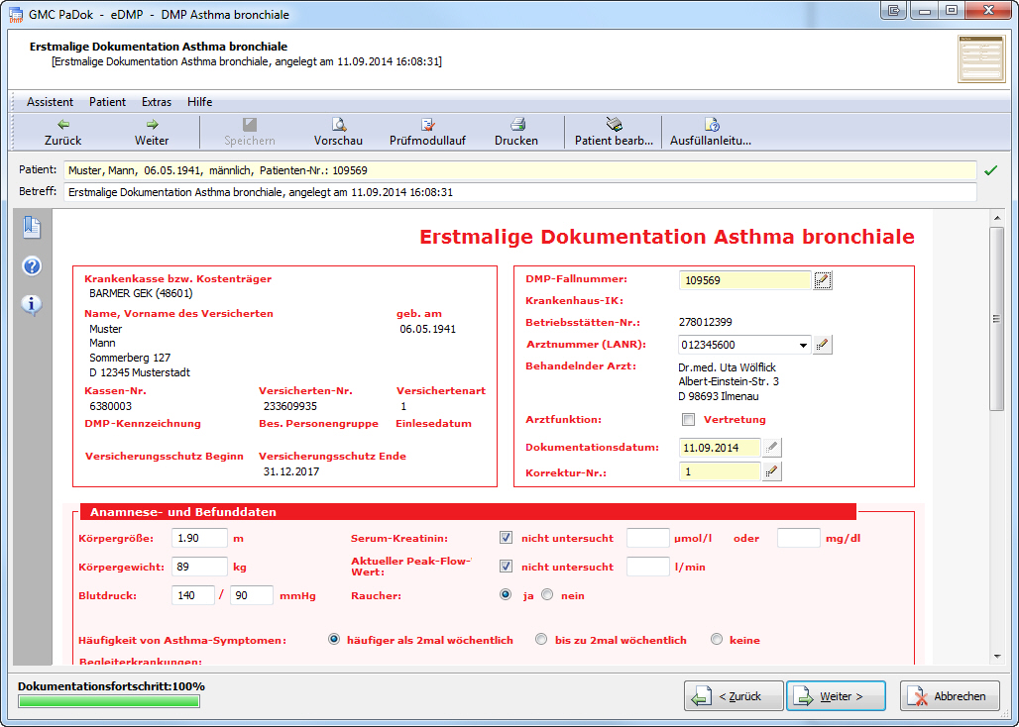Viewport: 1019px width, 727px height.
Task: Click the pencil icon beside Arztnummer
Action: click(x=823, y=345)
